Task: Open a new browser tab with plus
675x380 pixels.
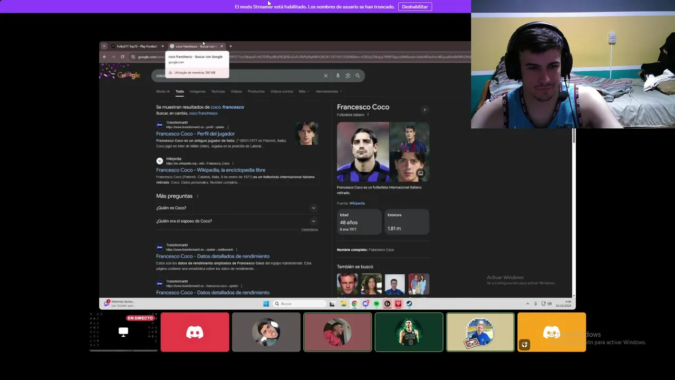Action: [230, 46]
